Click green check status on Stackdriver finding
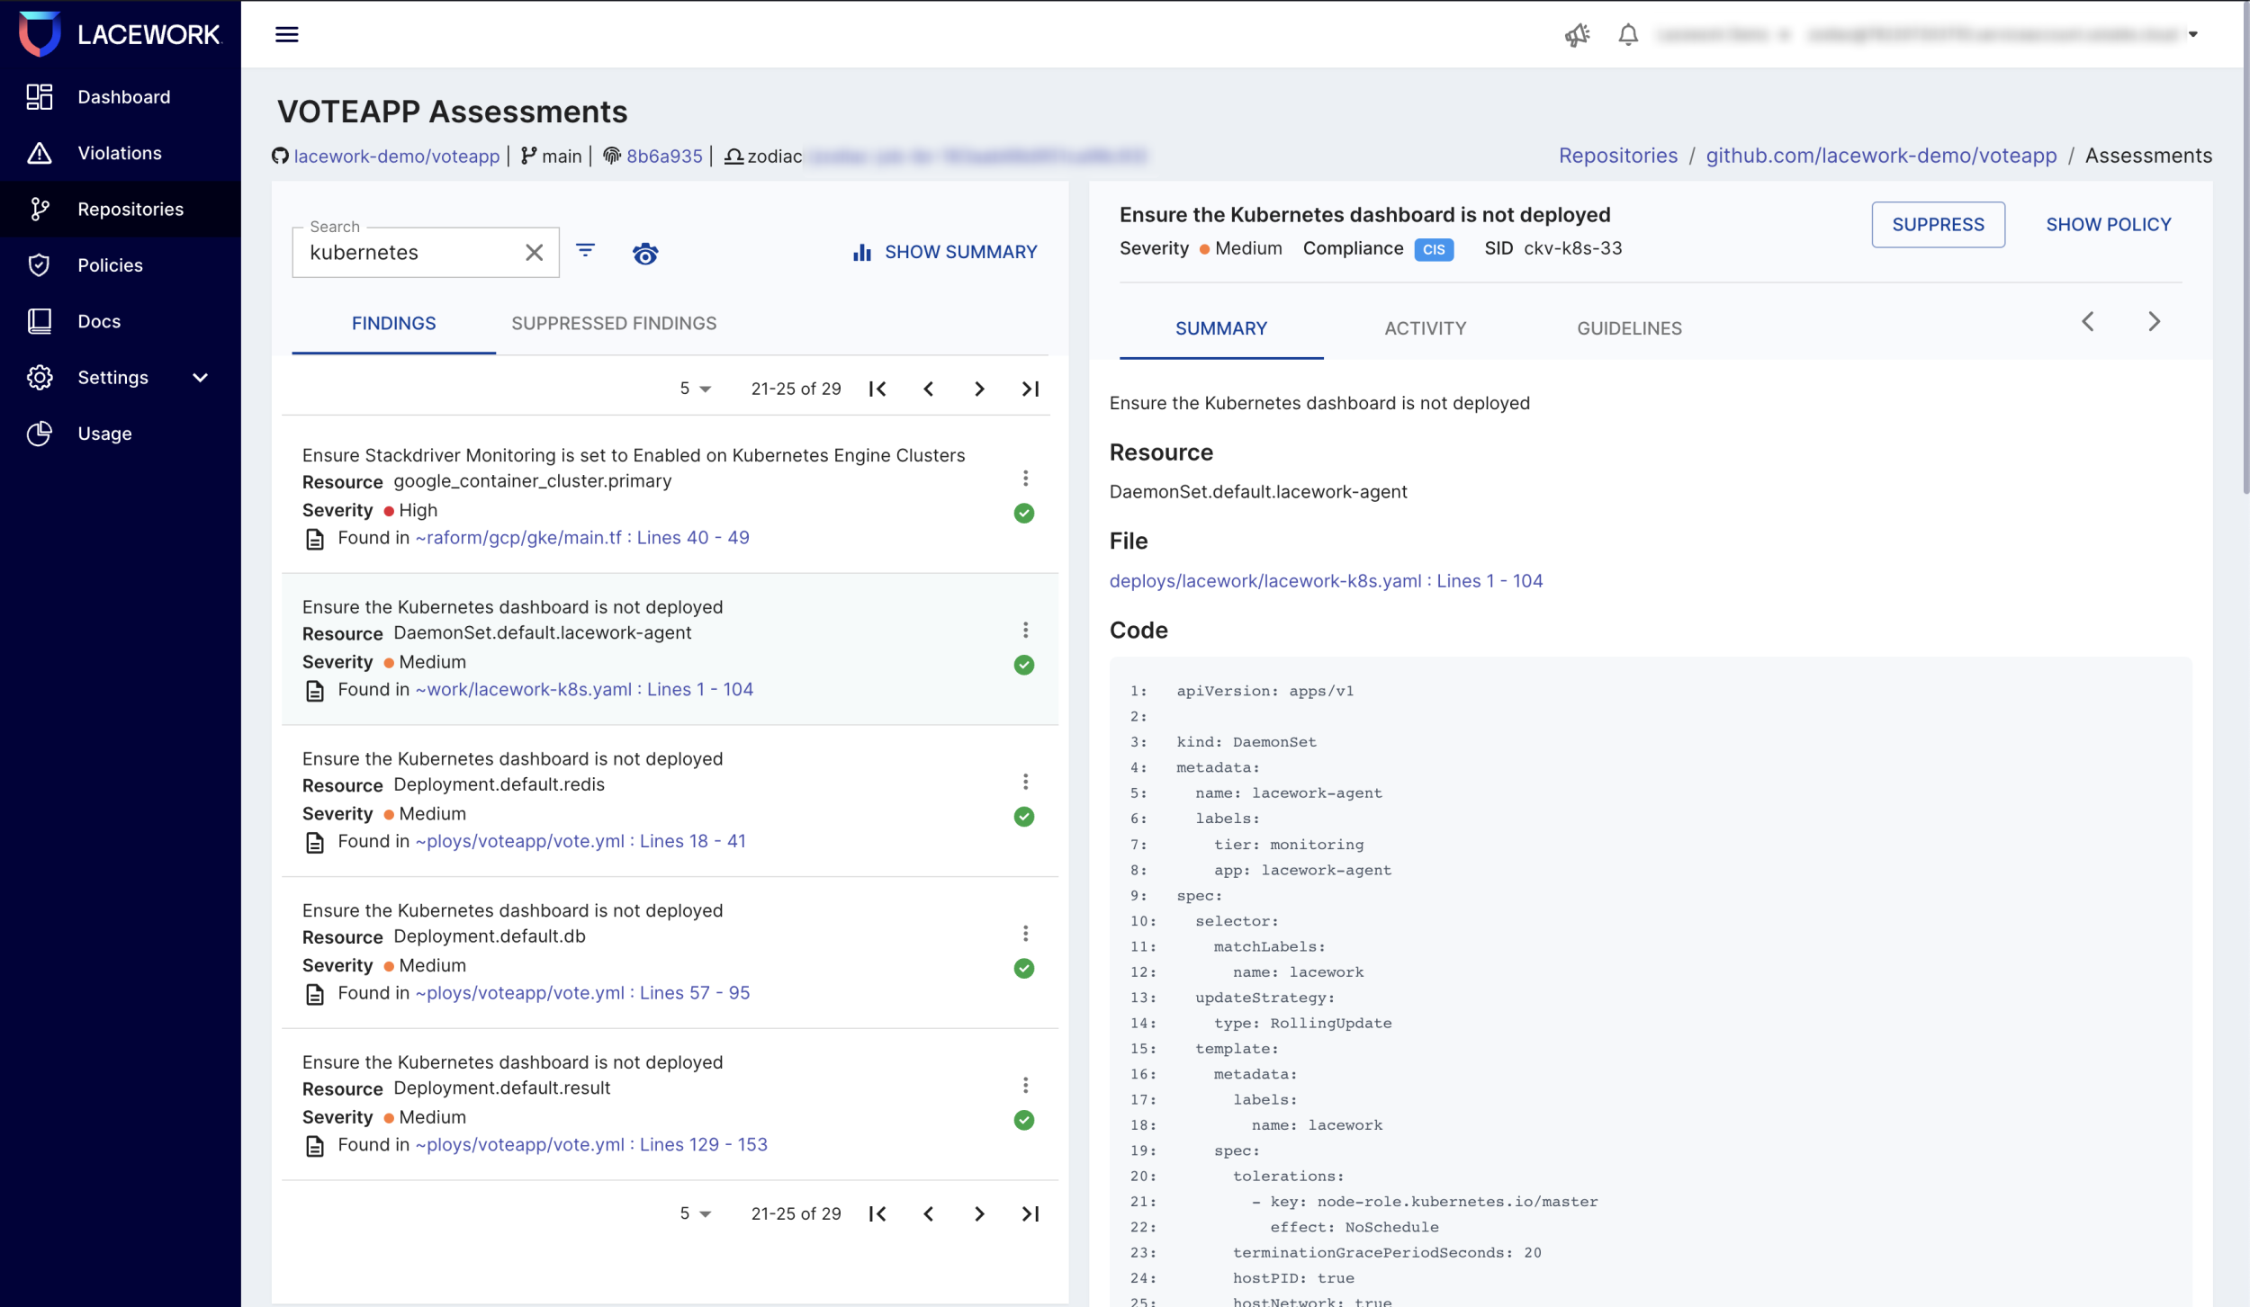This screenshot has width=2250, height=1307. [1024, 514]
